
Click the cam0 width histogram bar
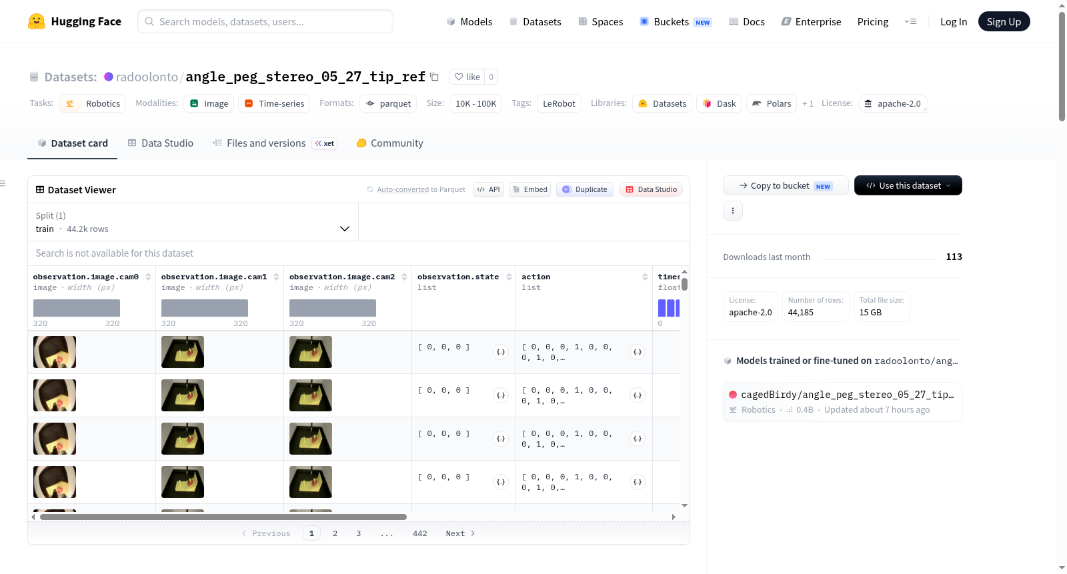77,308
